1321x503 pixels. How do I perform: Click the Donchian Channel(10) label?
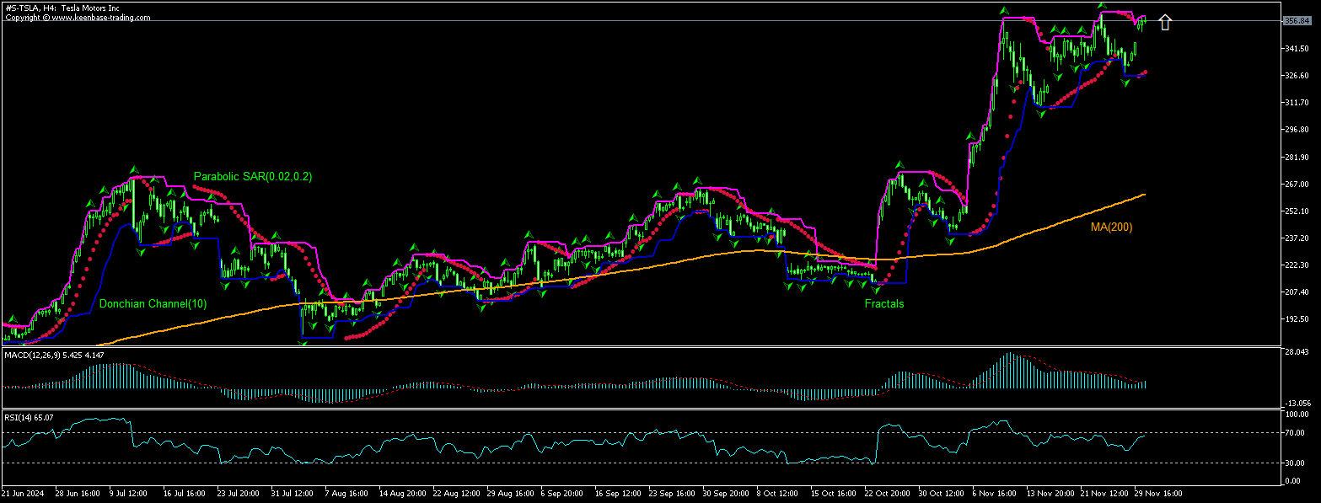pyautogui.click(x=152, y=303)
